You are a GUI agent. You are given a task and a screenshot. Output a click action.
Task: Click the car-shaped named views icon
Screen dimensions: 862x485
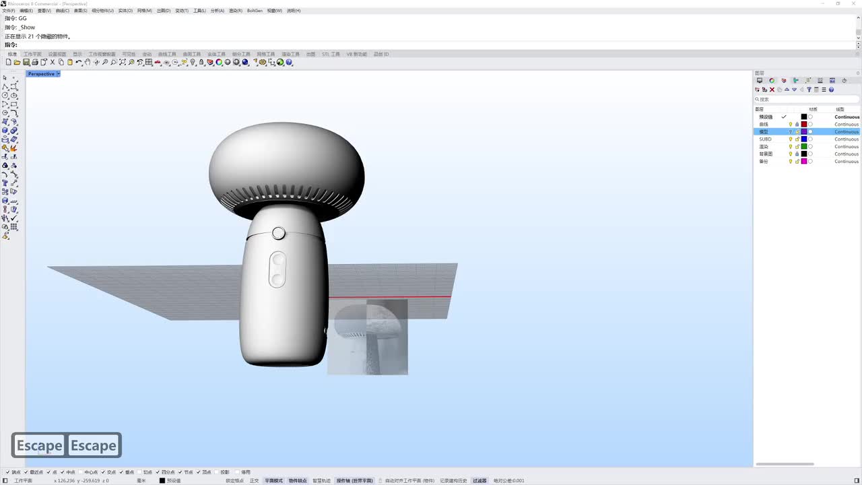pyautogui.click(x=158, y=62)
